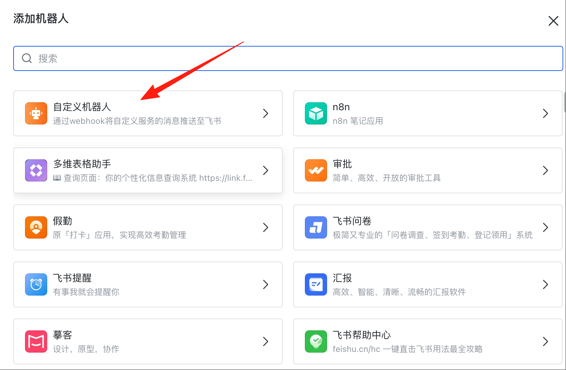
Task: Click the 假勤 title text
Action: (63, 221)
